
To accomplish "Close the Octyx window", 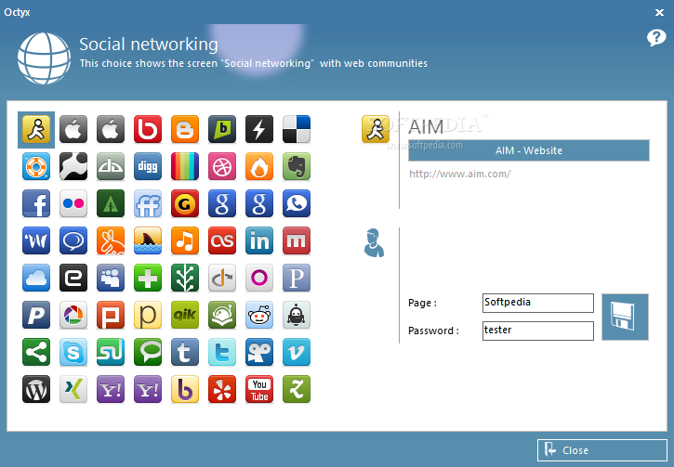I will 659,12.
